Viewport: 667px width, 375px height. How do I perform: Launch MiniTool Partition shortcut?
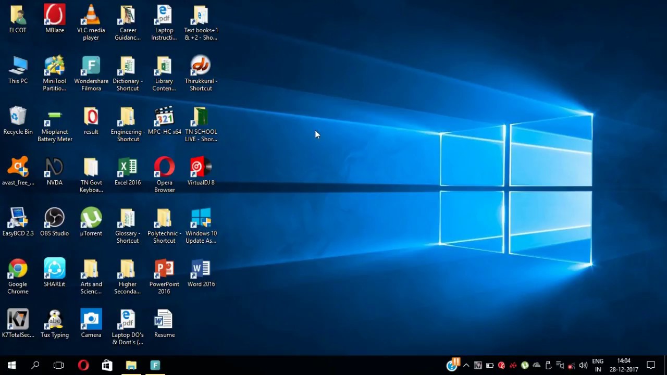pos(55,73)
